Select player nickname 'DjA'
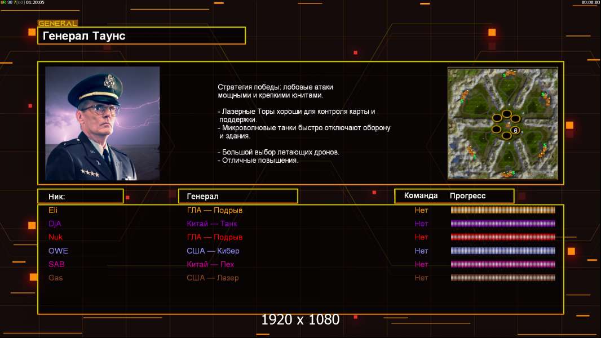 pyautogui.click(x=55, y=224)
